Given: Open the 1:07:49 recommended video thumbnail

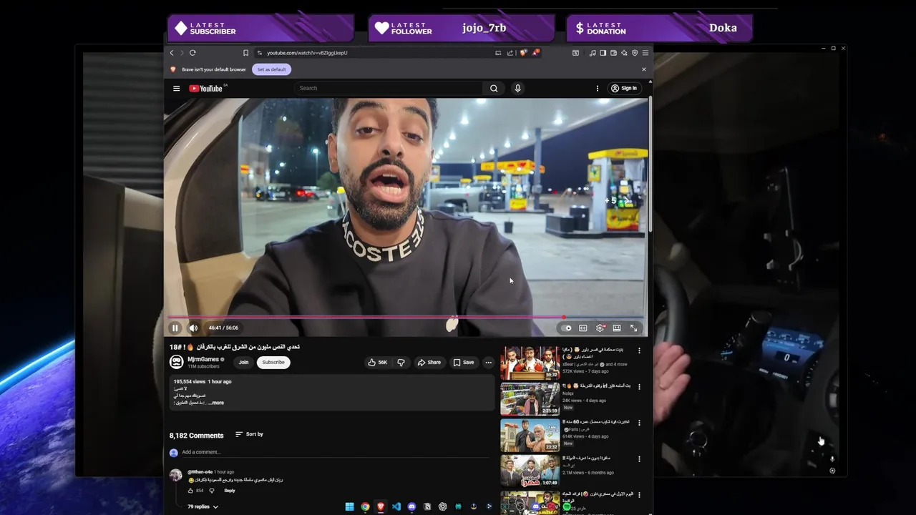Looking at the screenshot, I should pos(530,471).
